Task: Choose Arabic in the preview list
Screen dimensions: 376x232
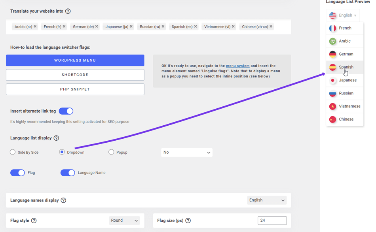Action: [x=345, y=41]
